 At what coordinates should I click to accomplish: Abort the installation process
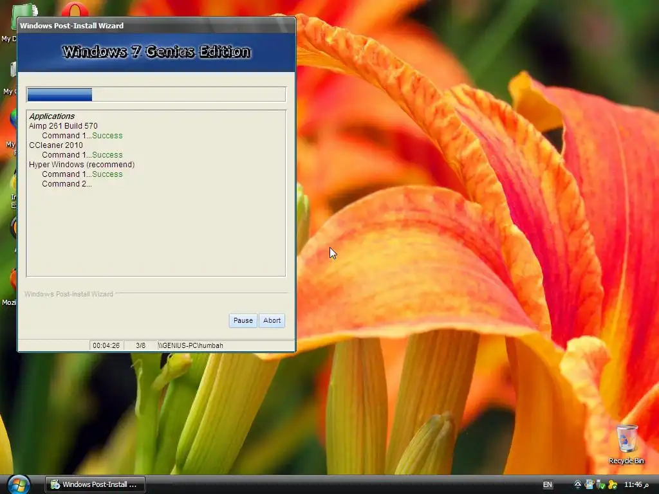point(272,320)
